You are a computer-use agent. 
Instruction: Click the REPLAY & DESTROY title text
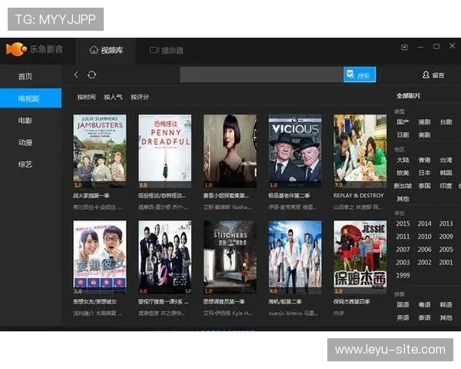tap(359, 196)
